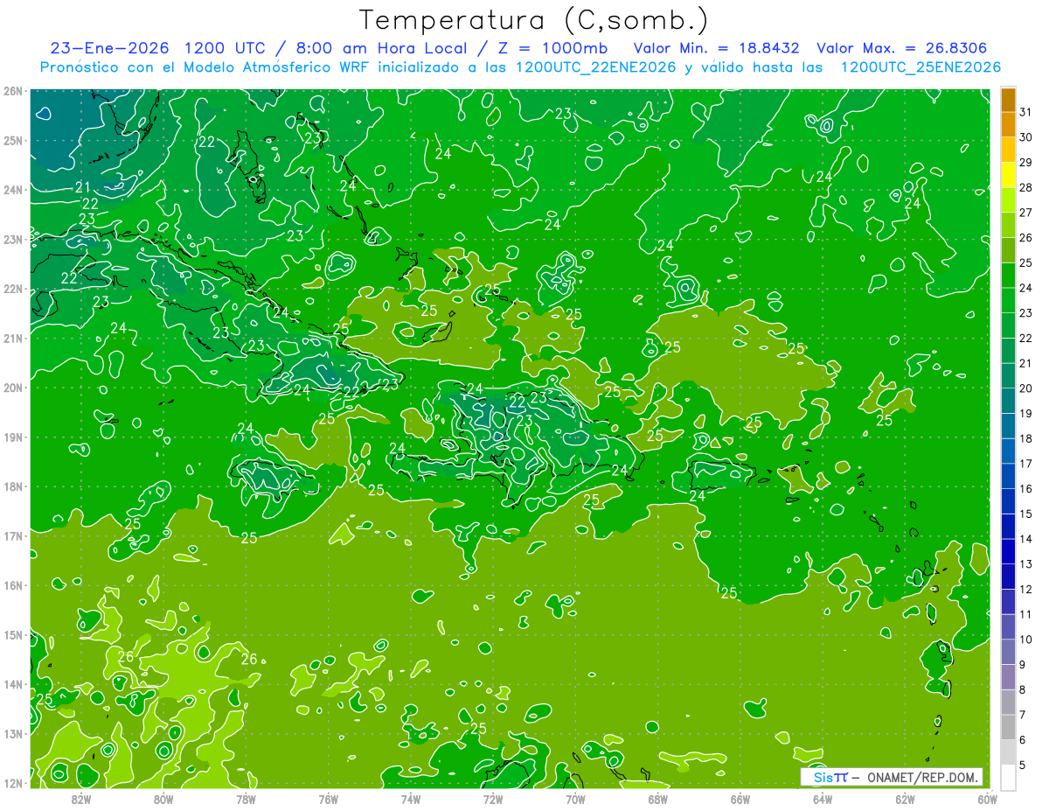Click the "11" value on the color legend
Screen dimensions: 1049x811
pos(1026,614)
